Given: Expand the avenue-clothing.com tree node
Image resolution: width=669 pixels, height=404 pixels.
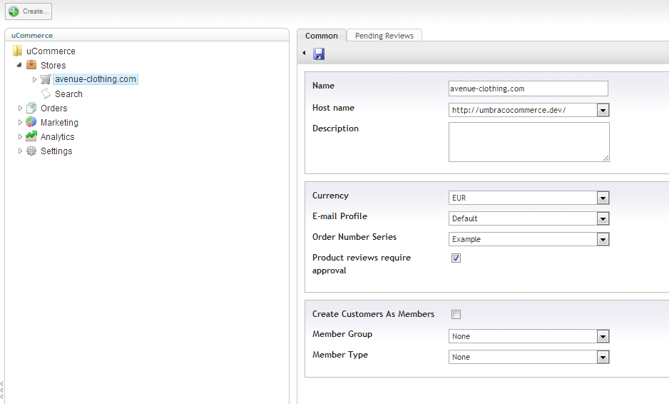Looking at the screenshot, I should [34, 79].
